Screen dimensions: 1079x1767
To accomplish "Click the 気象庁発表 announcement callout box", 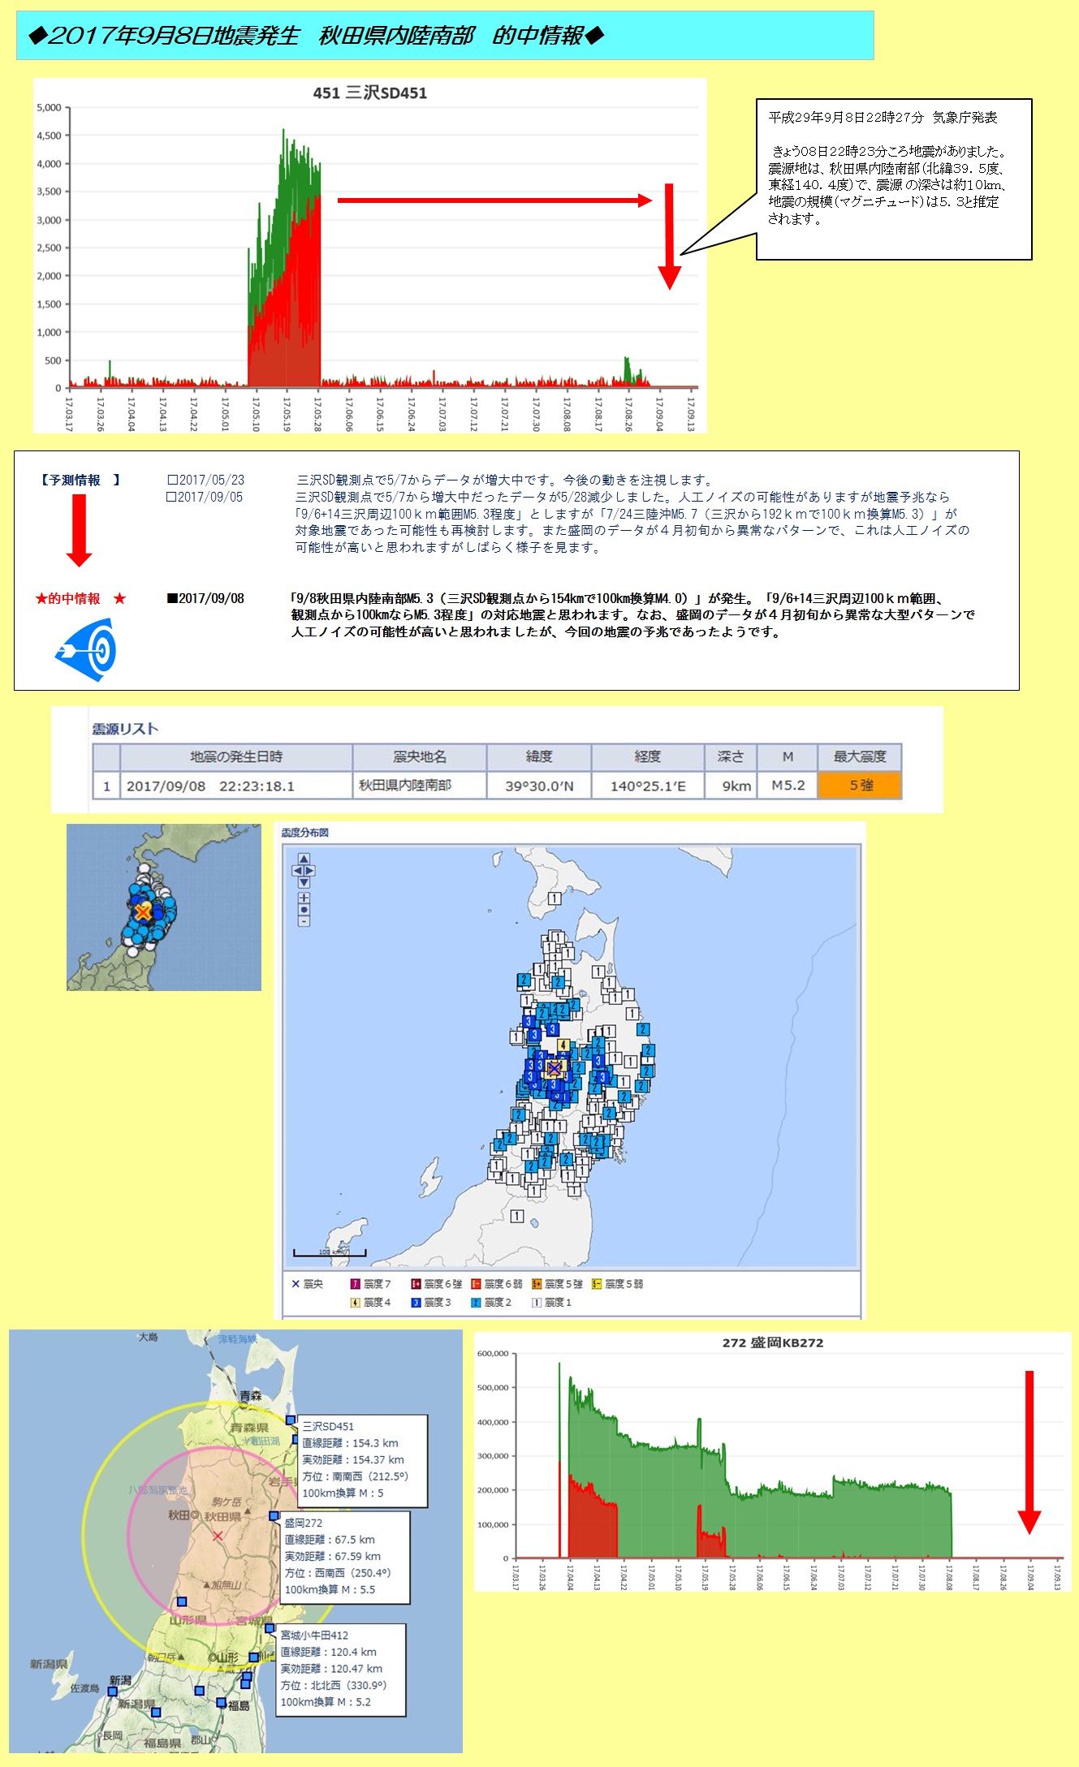I will pyautogui.click(x=894, y=179).
